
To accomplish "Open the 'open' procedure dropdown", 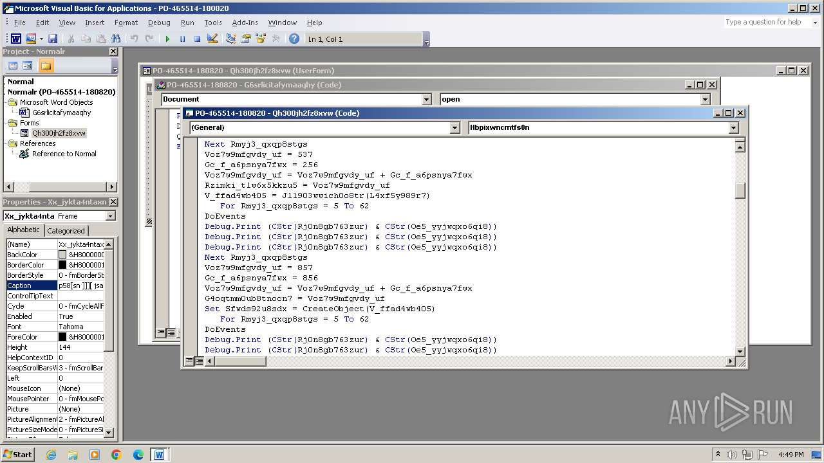I will [705, 99].
